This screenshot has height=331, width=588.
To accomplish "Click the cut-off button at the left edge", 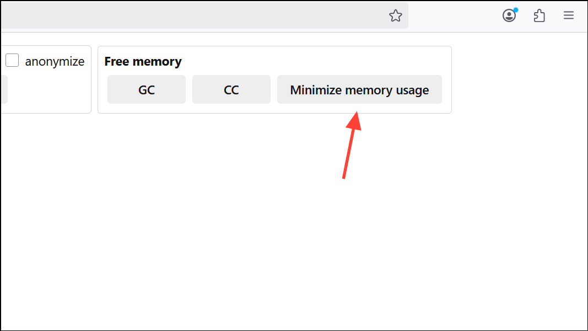I will point(3,89).
